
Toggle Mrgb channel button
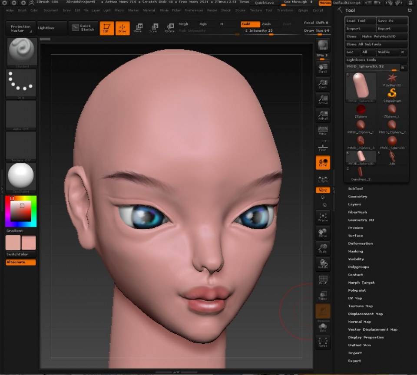pyautogui.click(x=183, y=24)
